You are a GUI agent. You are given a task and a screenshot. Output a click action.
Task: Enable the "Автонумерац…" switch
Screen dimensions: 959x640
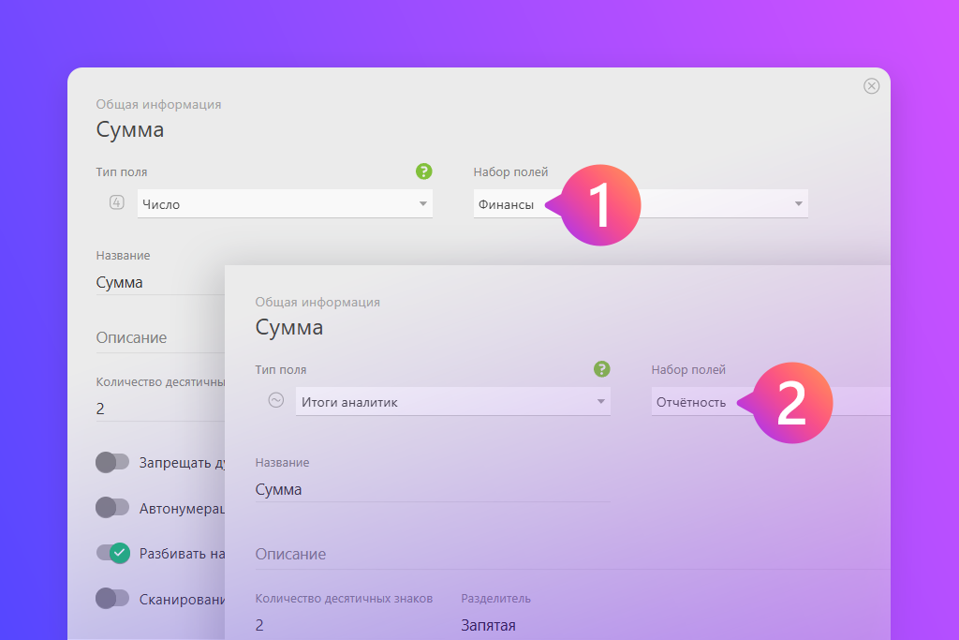pyautogui.click(x=112, y=507)
